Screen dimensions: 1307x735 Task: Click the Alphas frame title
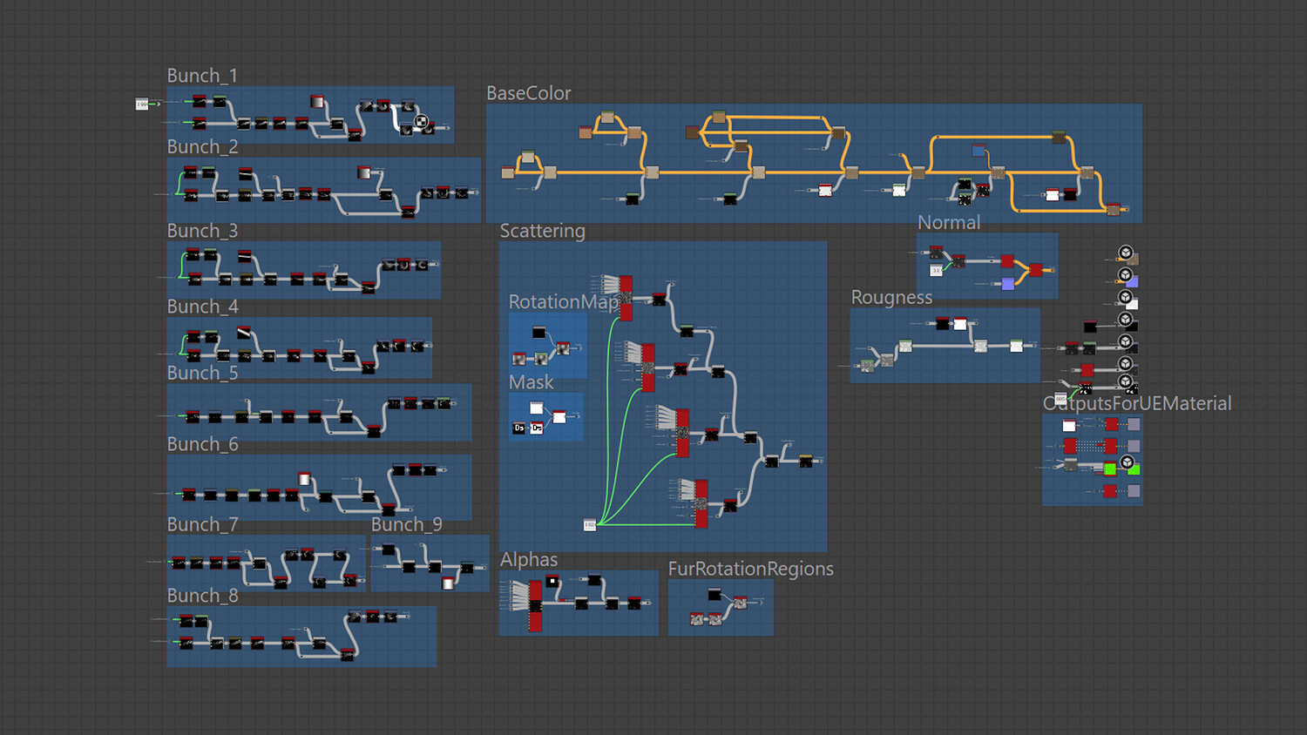pyautogui.click(x=529, y=560)
